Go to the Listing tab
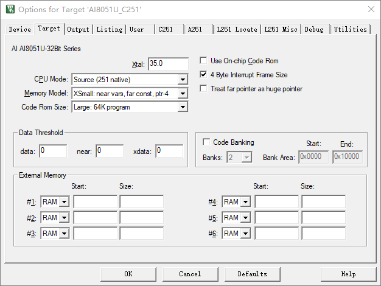381x286 pixels. 110,29
